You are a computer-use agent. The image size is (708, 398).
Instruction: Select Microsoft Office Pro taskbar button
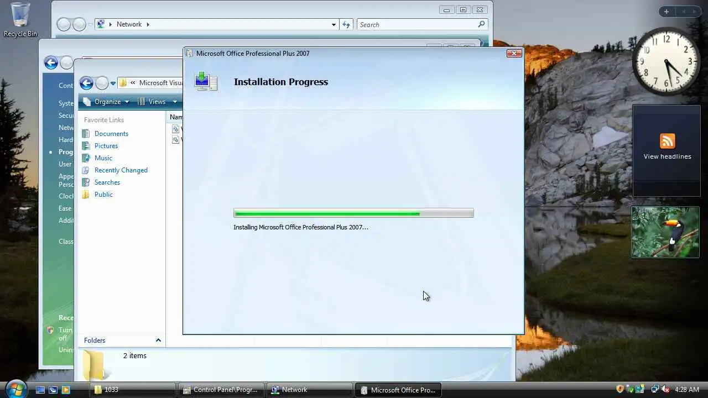point(398,390)
